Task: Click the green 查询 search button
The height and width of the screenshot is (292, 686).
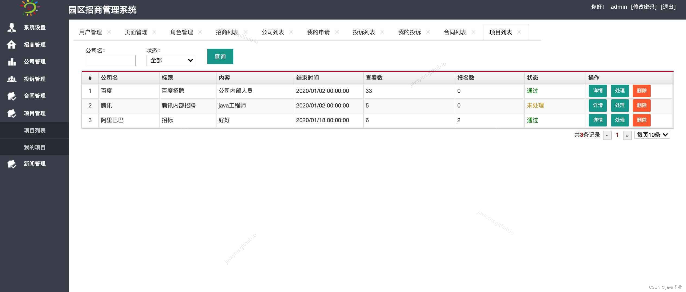Action: click(x=220, y=56)
